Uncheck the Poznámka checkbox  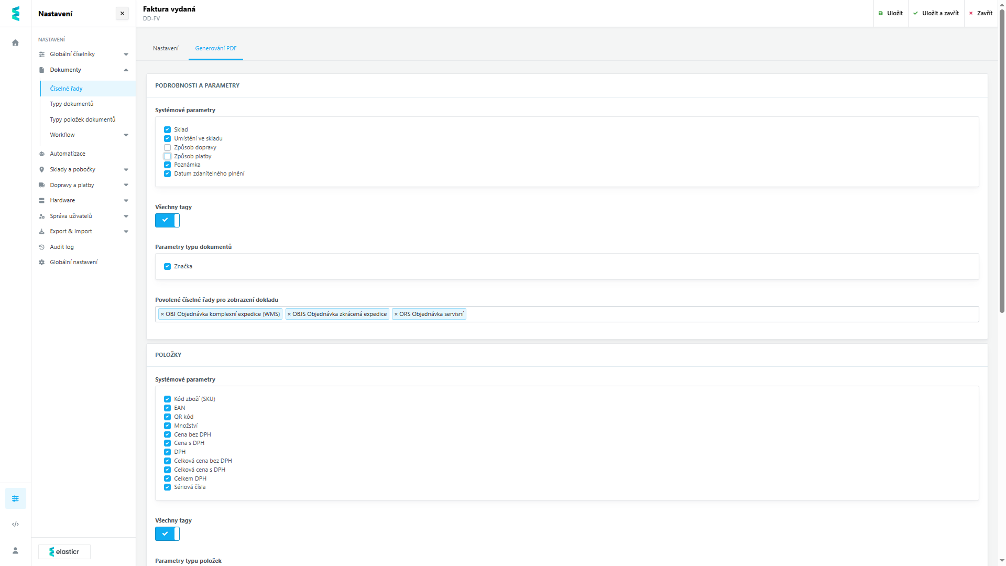tap(167, 165)
